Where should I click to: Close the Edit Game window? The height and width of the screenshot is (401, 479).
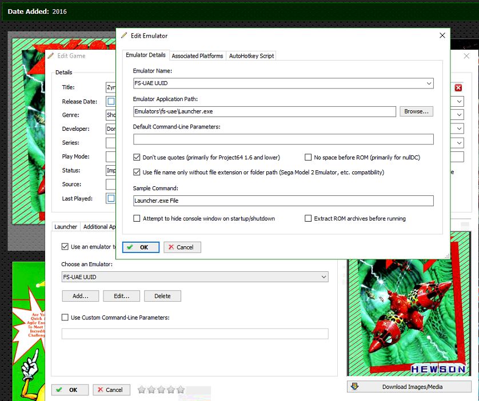(466, 56)
